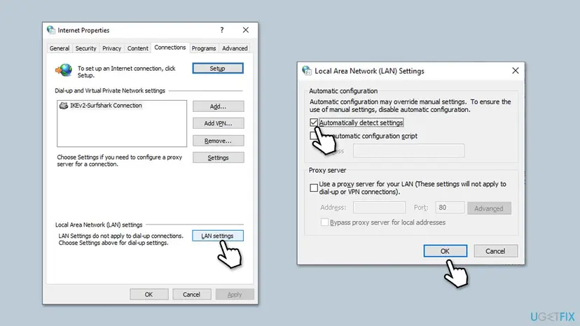Click Cancel in LAN Settings dialog

click(496, 251)
